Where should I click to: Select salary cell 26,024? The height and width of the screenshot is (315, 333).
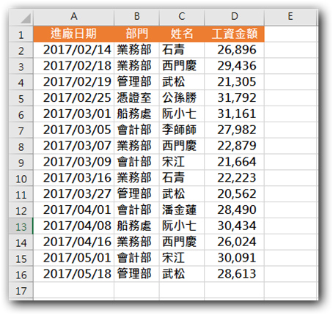pos(234,242)
